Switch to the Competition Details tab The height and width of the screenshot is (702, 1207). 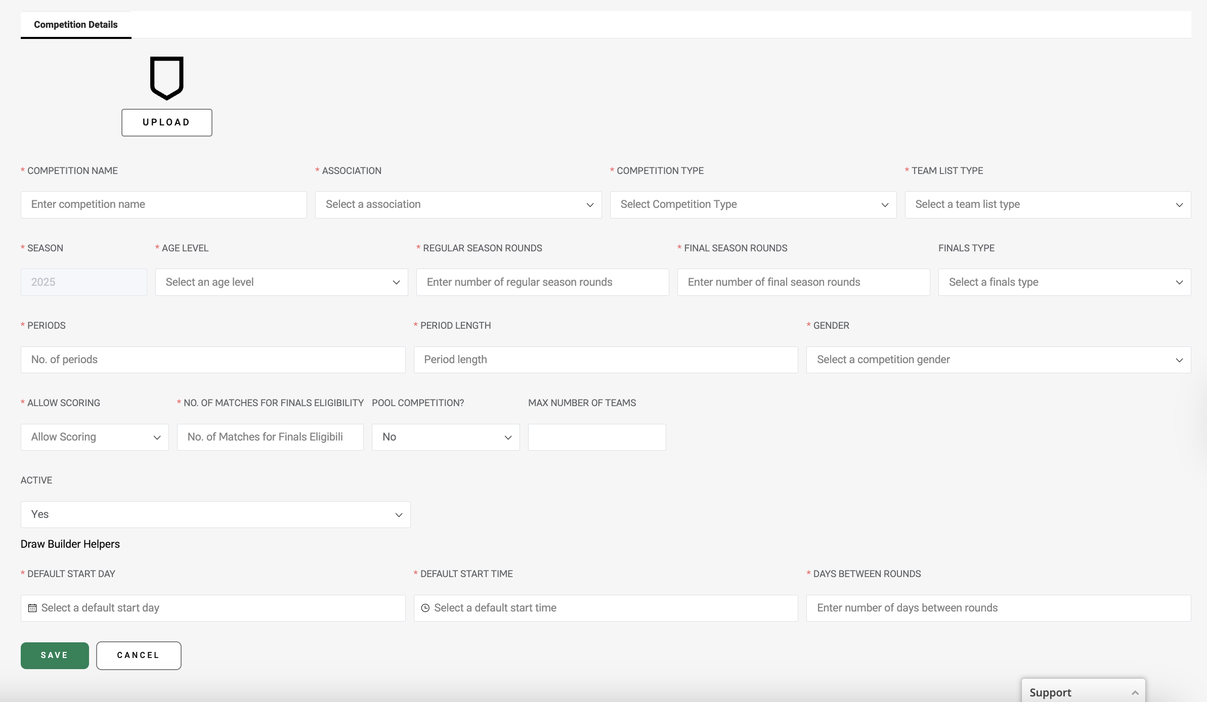[x=76, y=24]
